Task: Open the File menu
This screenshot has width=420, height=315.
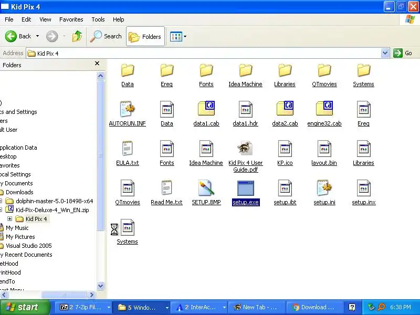Action: pos(9,19)
